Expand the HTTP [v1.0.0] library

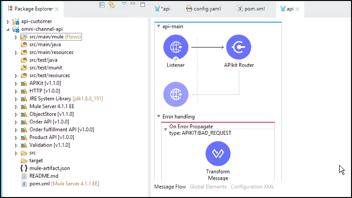[x=16, y=91]
